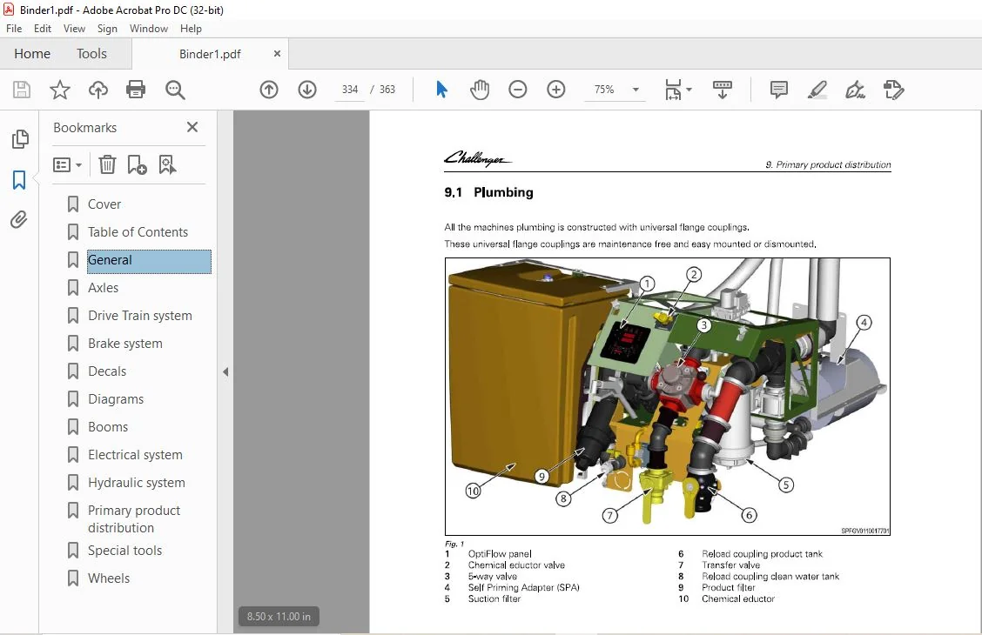Choose the Selection arrow tool
This screenshot has height=635, width=982.
tap(441, 90)
